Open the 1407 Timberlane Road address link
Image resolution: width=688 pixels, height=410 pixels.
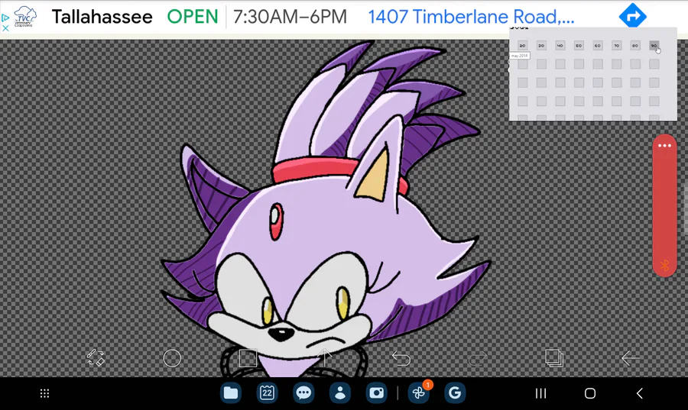click(471, 17)
